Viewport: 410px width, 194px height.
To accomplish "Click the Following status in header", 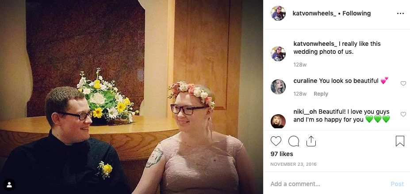I will (356, 13).
